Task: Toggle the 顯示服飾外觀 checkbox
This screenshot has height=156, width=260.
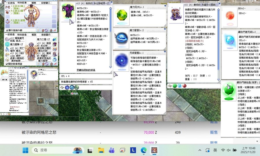Action: click(7, 30)
